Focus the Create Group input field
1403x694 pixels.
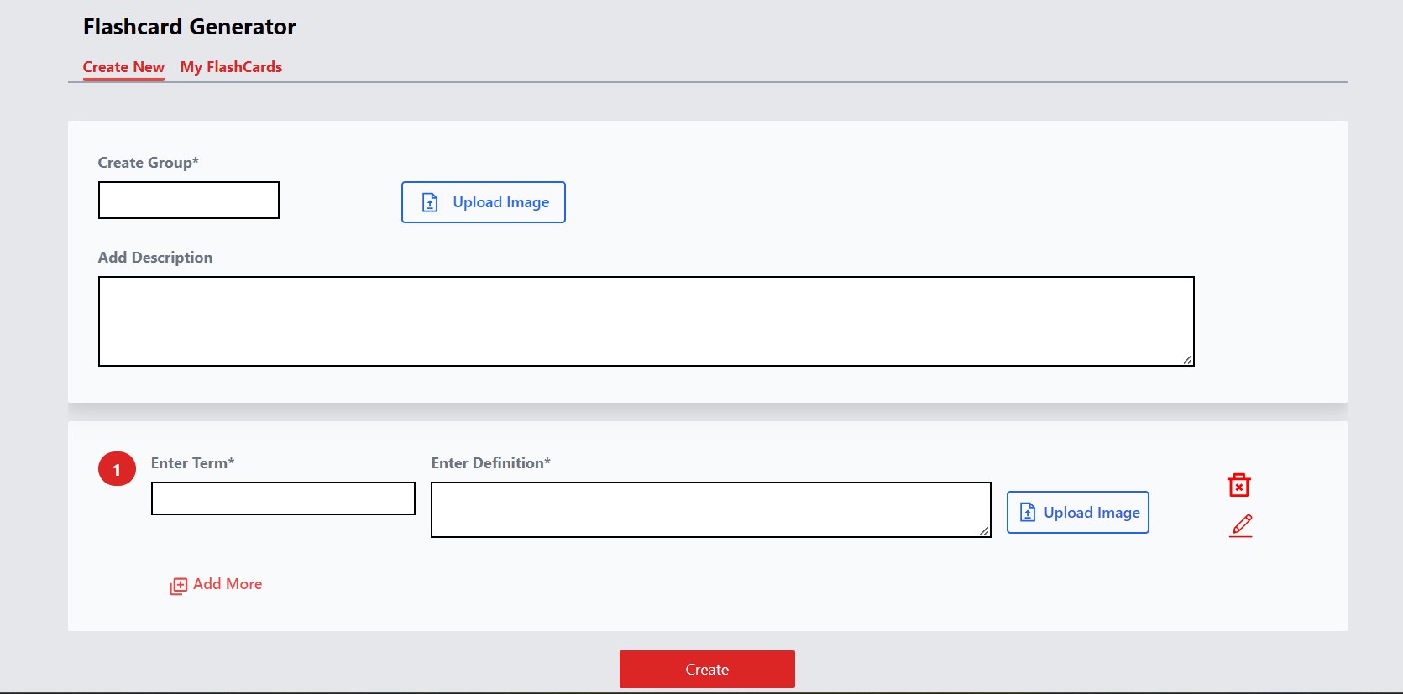click(x=189, y=201)
